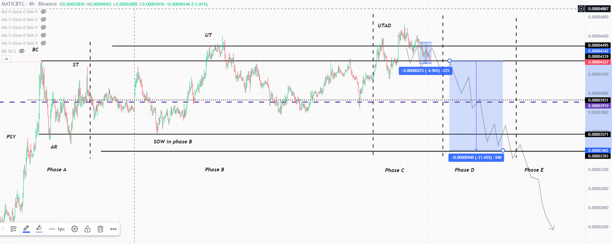Show the MA 9 indicator directly above BB 20 2
This screenshot has height=244, width=612.
pos(43,43)
